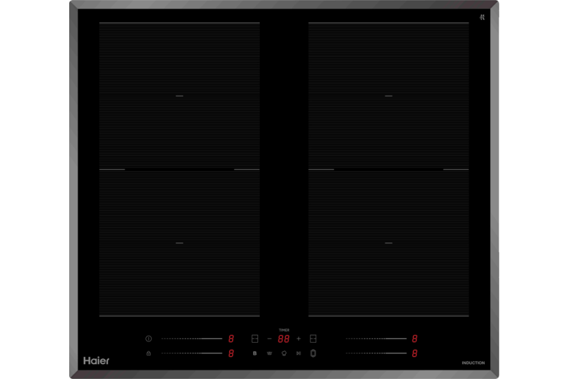The height and width of the screenshot is (379, 569).
Task: Increase the timer with the plus key
Action: pos(299,339)
